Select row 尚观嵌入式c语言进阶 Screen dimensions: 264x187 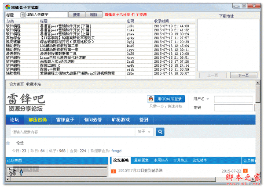100,61
